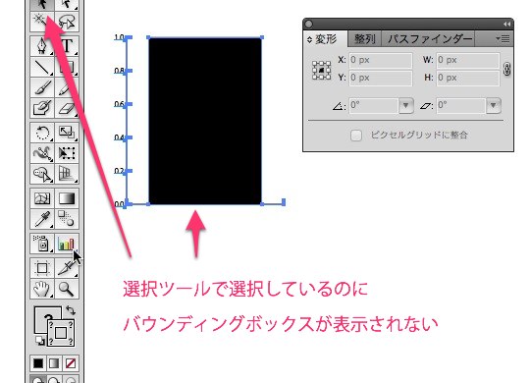Select the Pencil tool
Image resolution: width=530 pixels, height=383 pixels.
coord(67,87)
